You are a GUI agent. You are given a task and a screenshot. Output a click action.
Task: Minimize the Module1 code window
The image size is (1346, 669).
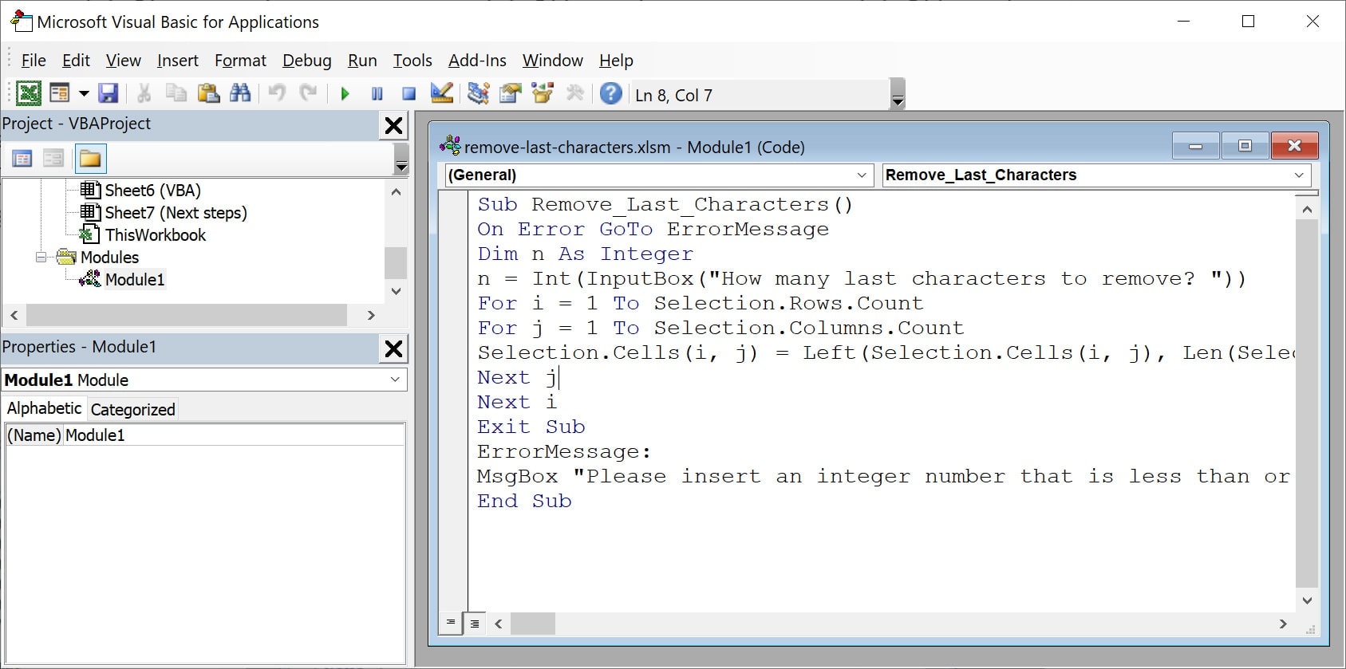click(1195, 146)
